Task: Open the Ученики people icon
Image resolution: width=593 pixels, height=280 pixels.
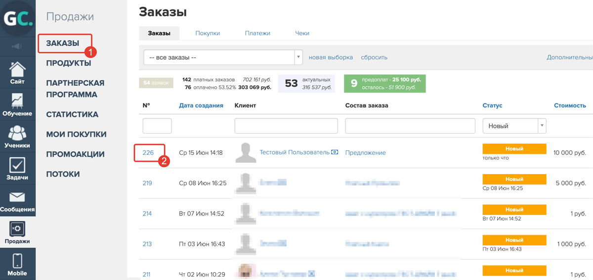Action: (x=17, y=133)
